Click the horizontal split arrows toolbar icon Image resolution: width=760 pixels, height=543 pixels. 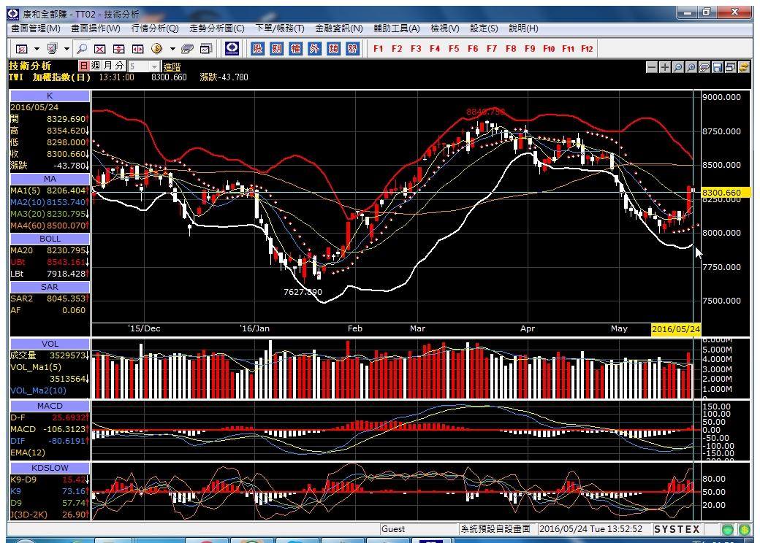137,48
